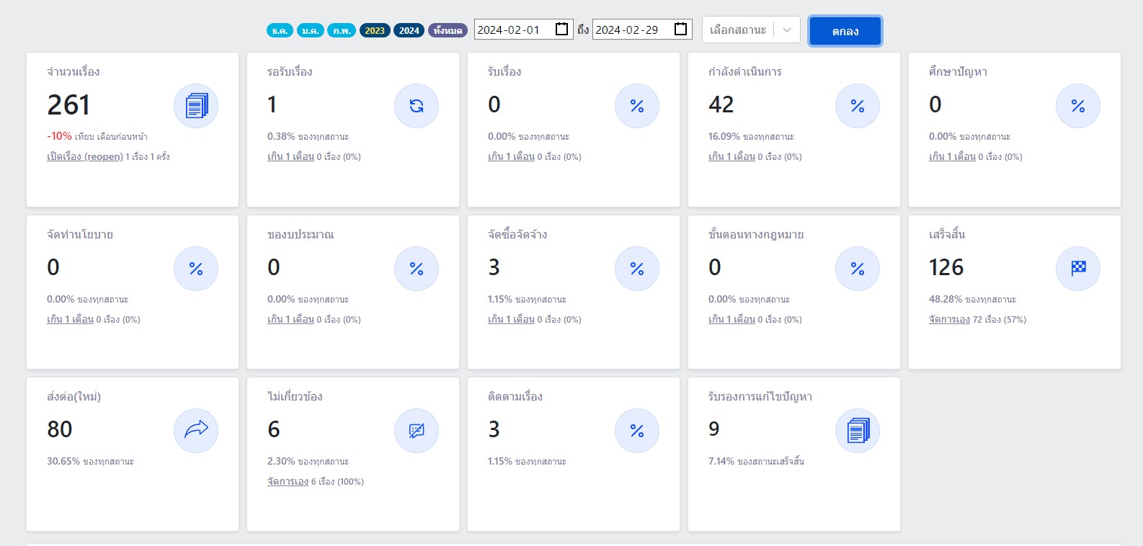This screenshot has width=1143, height=546.
Task: Open the เลือกสถานะ status dropdown
Action: coord(751,30)
